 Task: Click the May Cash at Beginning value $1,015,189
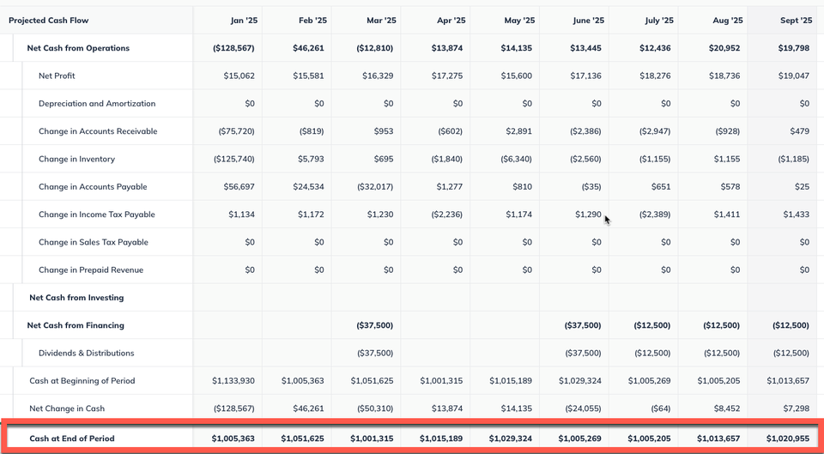point(511,381)
